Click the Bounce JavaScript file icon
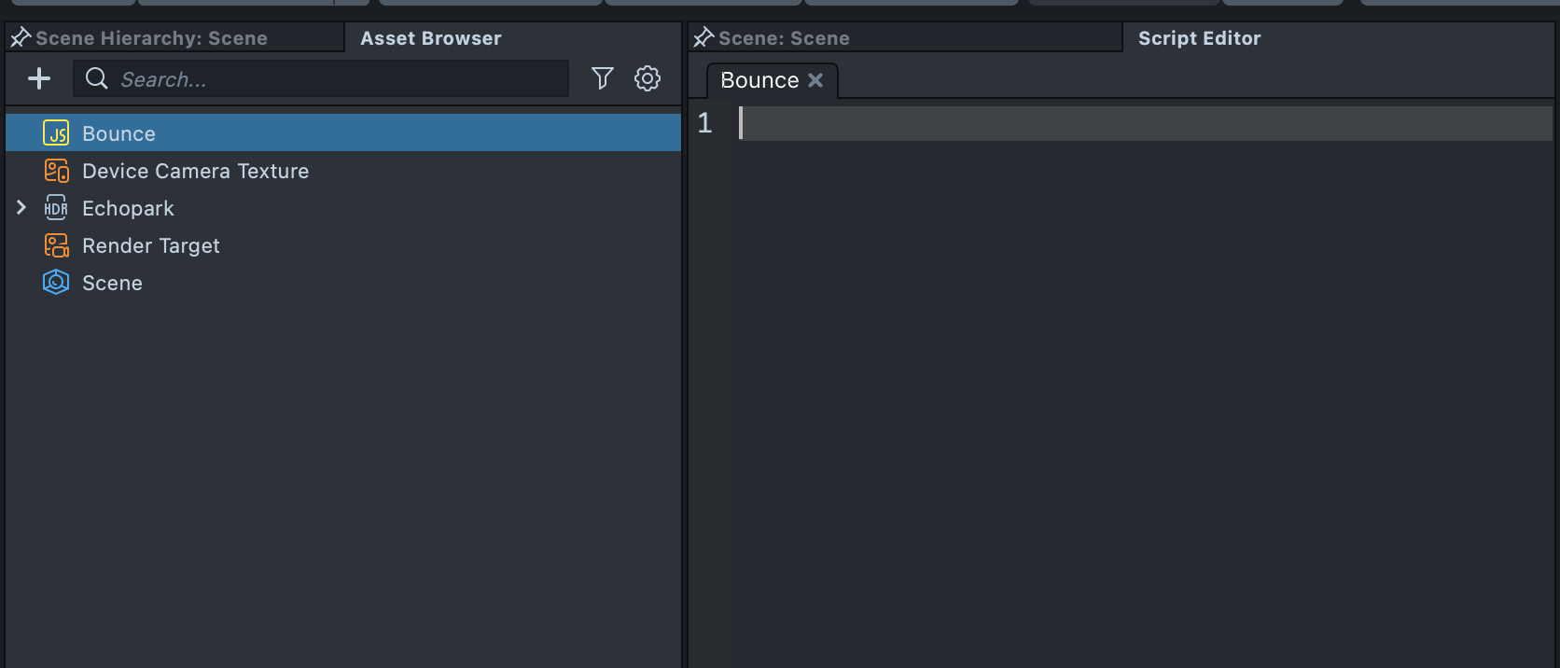The width and height of the screenshot is (1560, 668). tap(56, 133)
